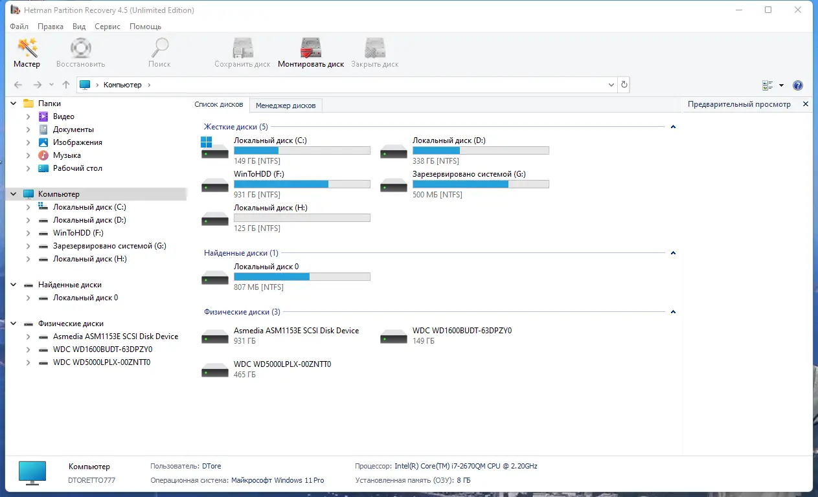The image size is (818, 497).
Task: Open the Сервис menu
Action: [x=107, y=27]
